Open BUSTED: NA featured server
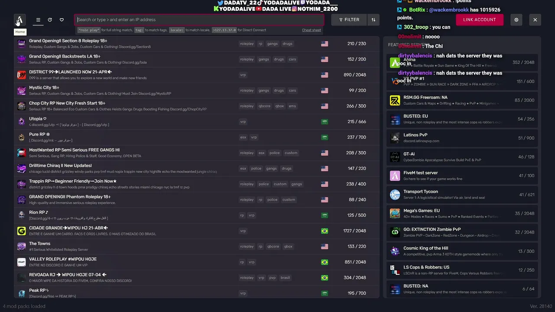555x312 pixels. pos(462,289)
